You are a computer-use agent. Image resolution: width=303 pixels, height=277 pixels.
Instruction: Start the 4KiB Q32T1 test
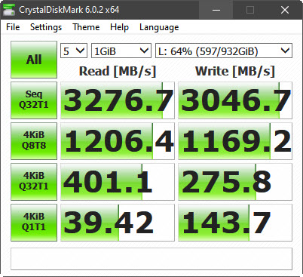34,182
